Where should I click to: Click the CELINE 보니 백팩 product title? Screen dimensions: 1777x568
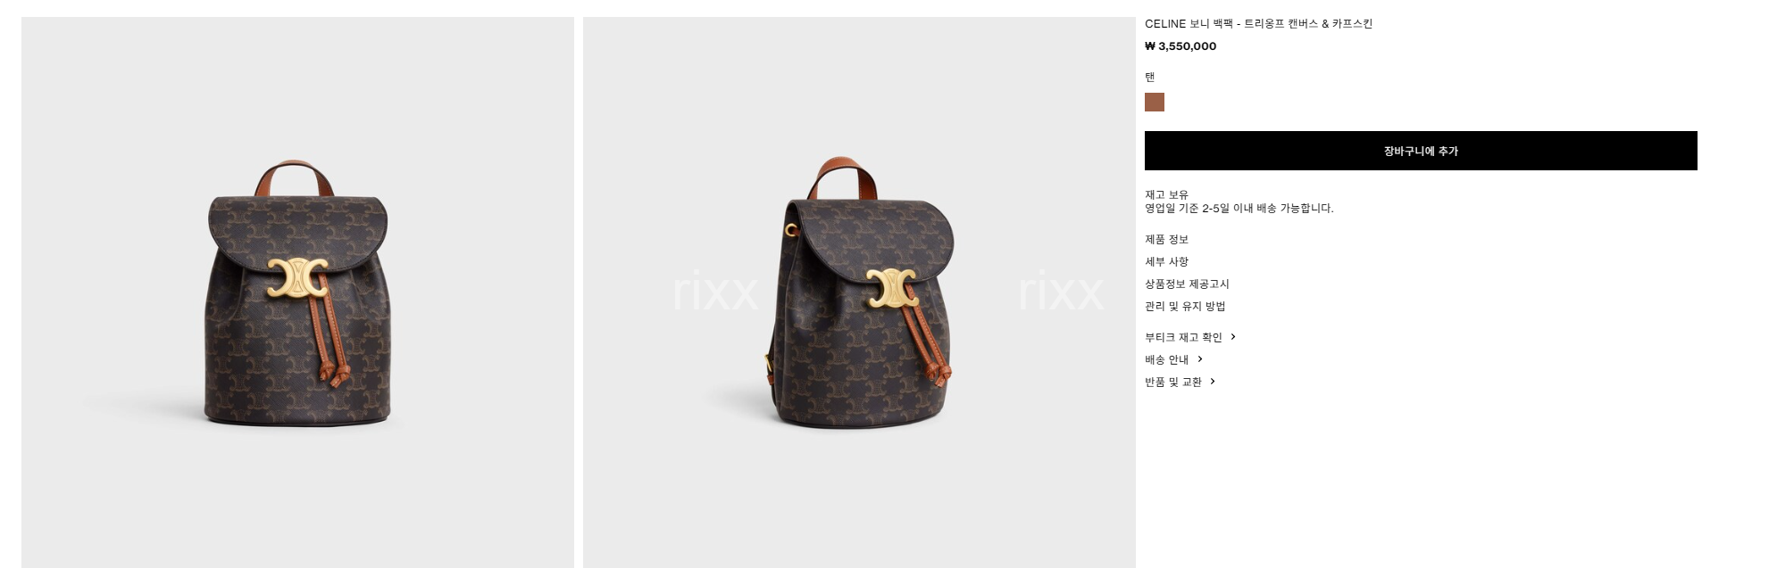pos(1258,24)
